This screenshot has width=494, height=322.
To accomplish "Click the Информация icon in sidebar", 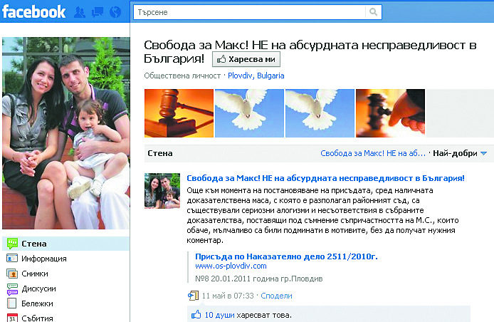I will [12, 259].
